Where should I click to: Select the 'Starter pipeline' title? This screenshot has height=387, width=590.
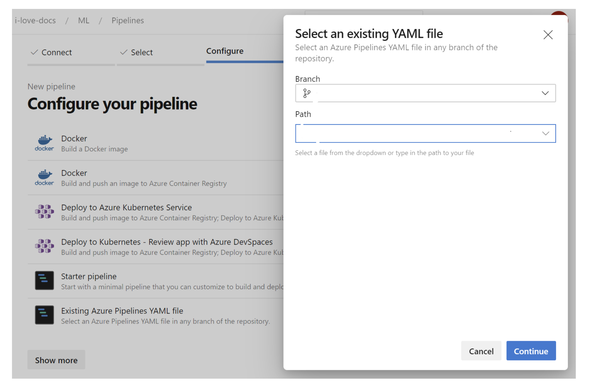coord(89,276)
